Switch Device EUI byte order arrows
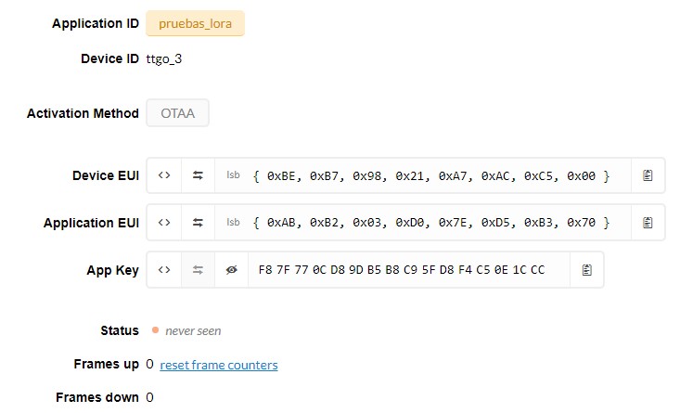 tap(198, 175)
